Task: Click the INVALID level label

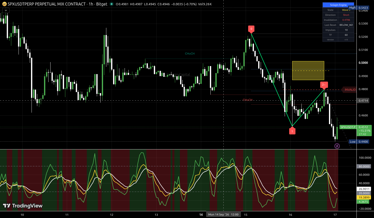Action: 350,90
